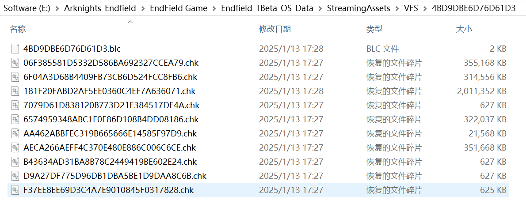Expand chevron after EndField Game breadcrumb
The image size is (526, 204).
[x=214, y=8]
